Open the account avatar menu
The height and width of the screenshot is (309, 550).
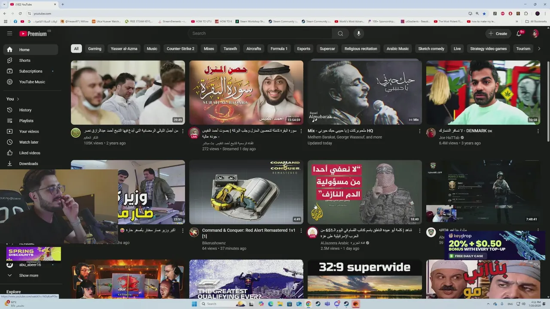[535, 33]
